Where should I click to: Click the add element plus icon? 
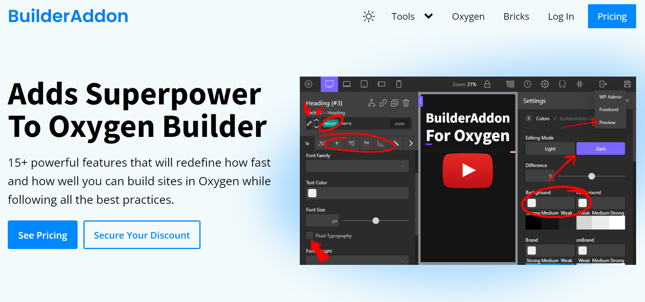click(309, 84)
